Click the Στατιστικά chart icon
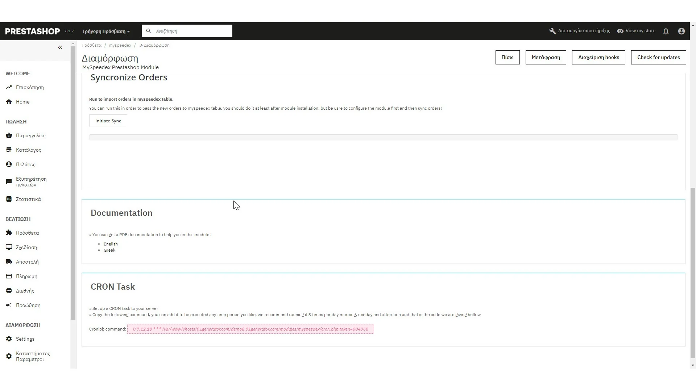Viewport: 696px width, 391px height. click(x=9, y=199)
